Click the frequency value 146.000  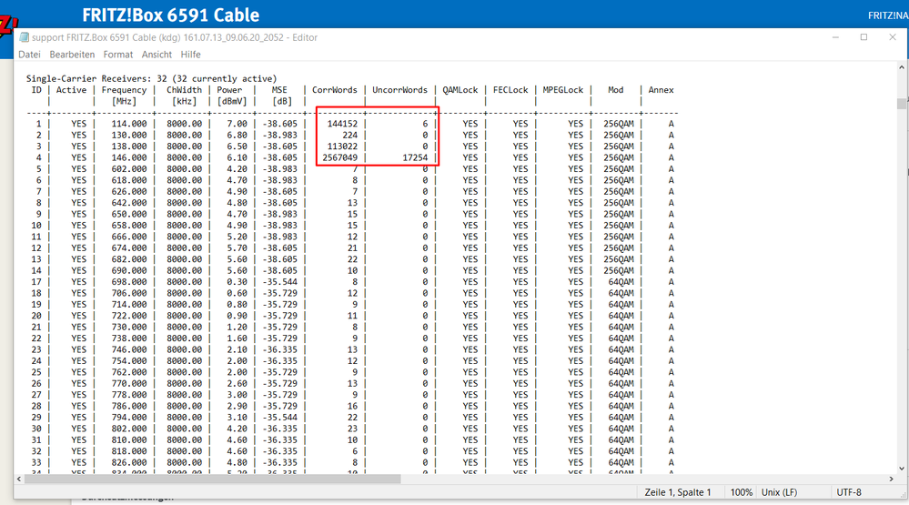(x=129, y=157)
